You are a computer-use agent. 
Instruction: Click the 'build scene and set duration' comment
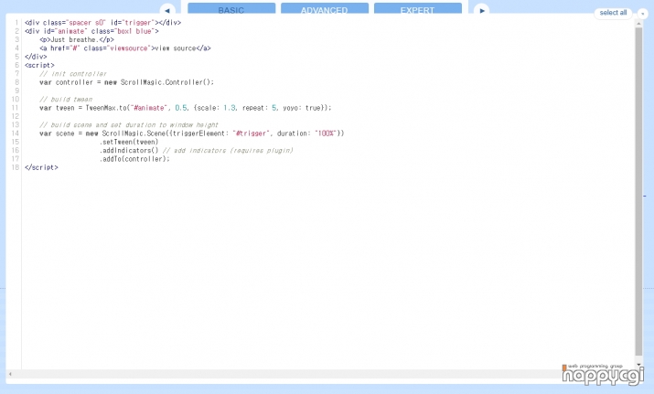(x=129, y=124)
